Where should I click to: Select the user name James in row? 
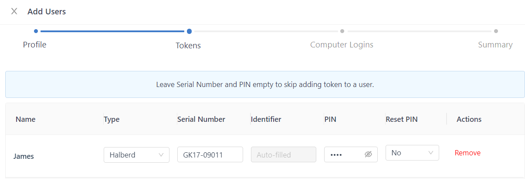(24, 156)
